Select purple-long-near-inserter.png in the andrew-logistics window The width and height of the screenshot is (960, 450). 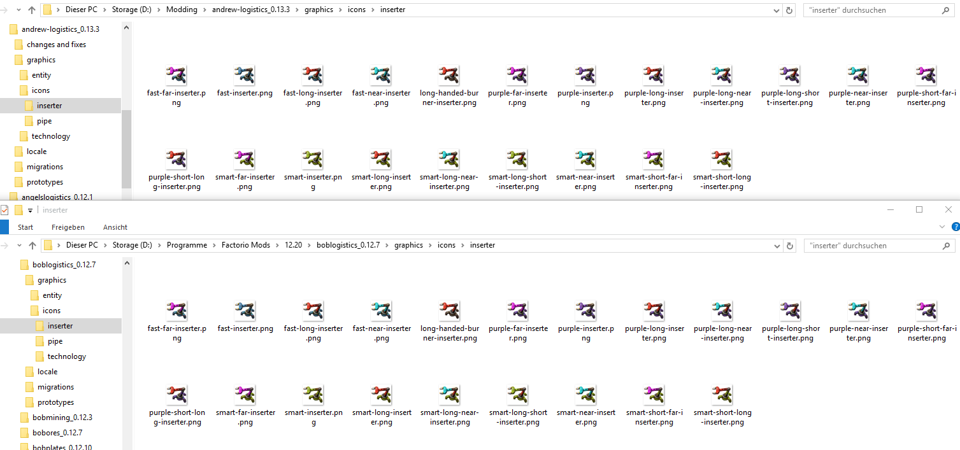coord(722,86)
